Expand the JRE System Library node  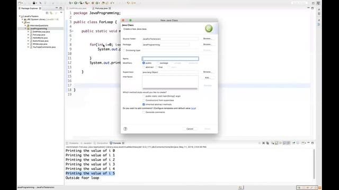point(22,20)
